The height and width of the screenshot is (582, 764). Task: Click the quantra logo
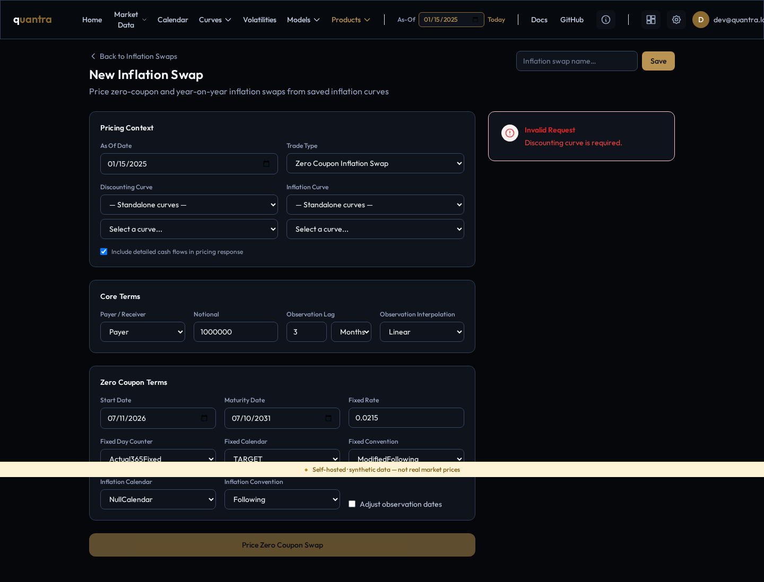click(x=32, y=20)
